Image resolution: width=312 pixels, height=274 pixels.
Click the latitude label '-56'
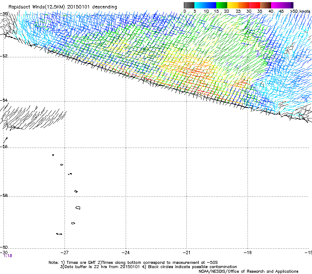[x=4, y=147]
